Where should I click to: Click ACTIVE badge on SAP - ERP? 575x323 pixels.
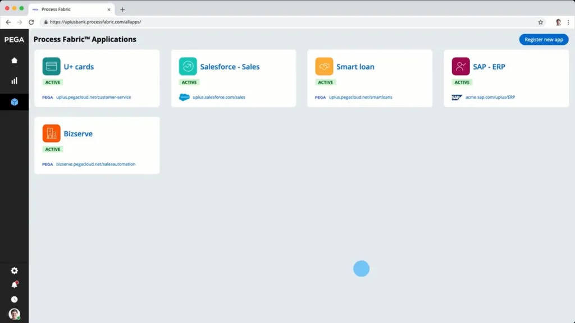[x=462, y=82]
